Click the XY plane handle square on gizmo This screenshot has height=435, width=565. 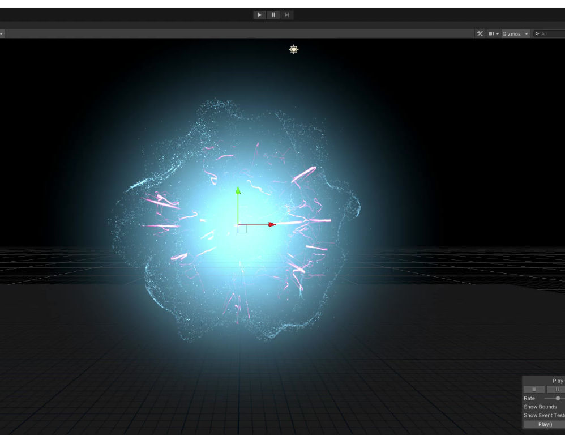[242, 228]
